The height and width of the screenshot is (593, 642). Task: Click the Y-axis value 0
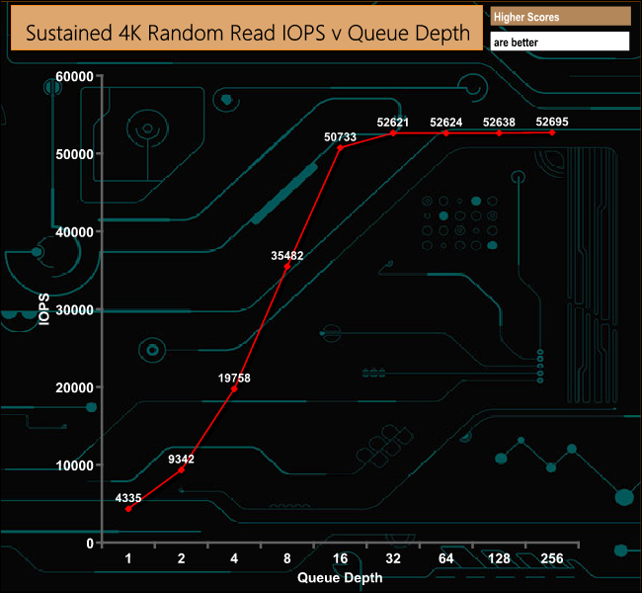pos(90,544)
